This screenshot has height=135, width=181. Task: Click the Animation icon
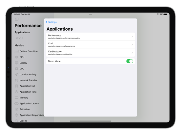16,109
